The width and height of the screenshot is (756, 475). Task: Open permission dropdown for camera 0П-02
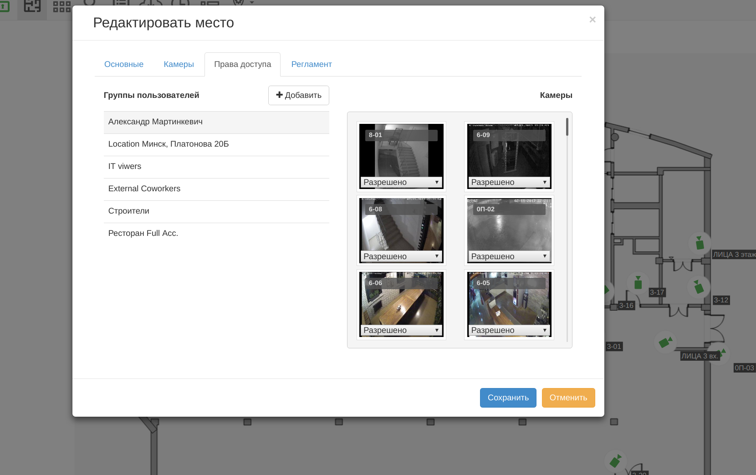click(509, 256)
